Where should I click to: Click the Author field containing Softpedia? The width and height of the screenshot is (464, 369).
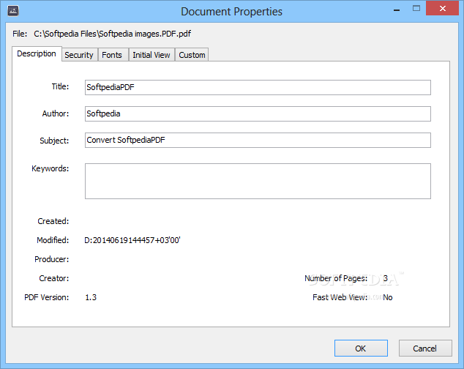coord(258,113)
